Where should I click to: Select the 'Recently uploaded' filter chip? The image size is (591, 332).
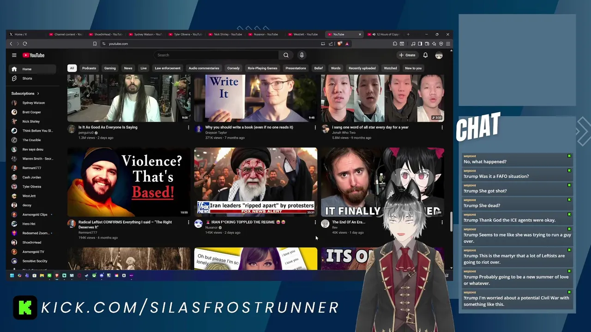362,68
